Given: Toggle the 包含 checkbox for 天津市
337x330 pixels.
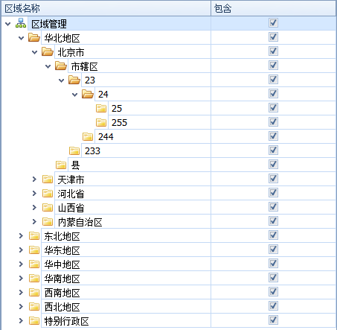Looking at the screenshot, I should 273,179.
